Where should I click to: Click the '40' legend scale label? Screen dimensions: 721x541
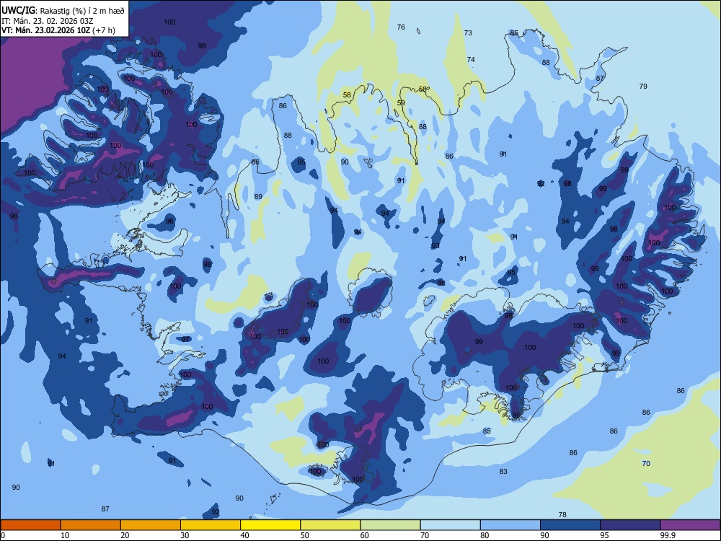click(245, 535)
